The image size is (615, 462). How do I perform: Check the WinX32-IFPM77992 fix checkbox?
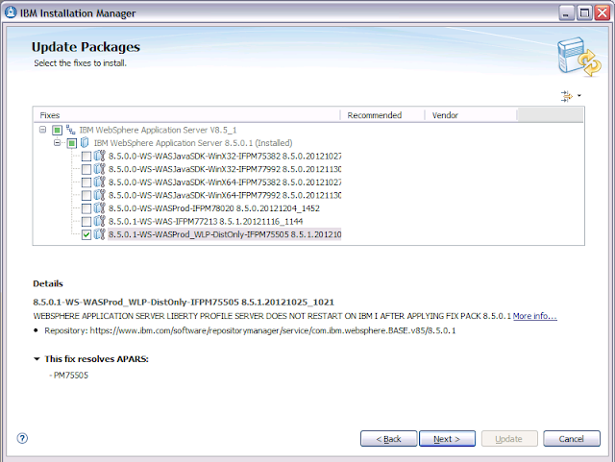click(x=86, y=169)
